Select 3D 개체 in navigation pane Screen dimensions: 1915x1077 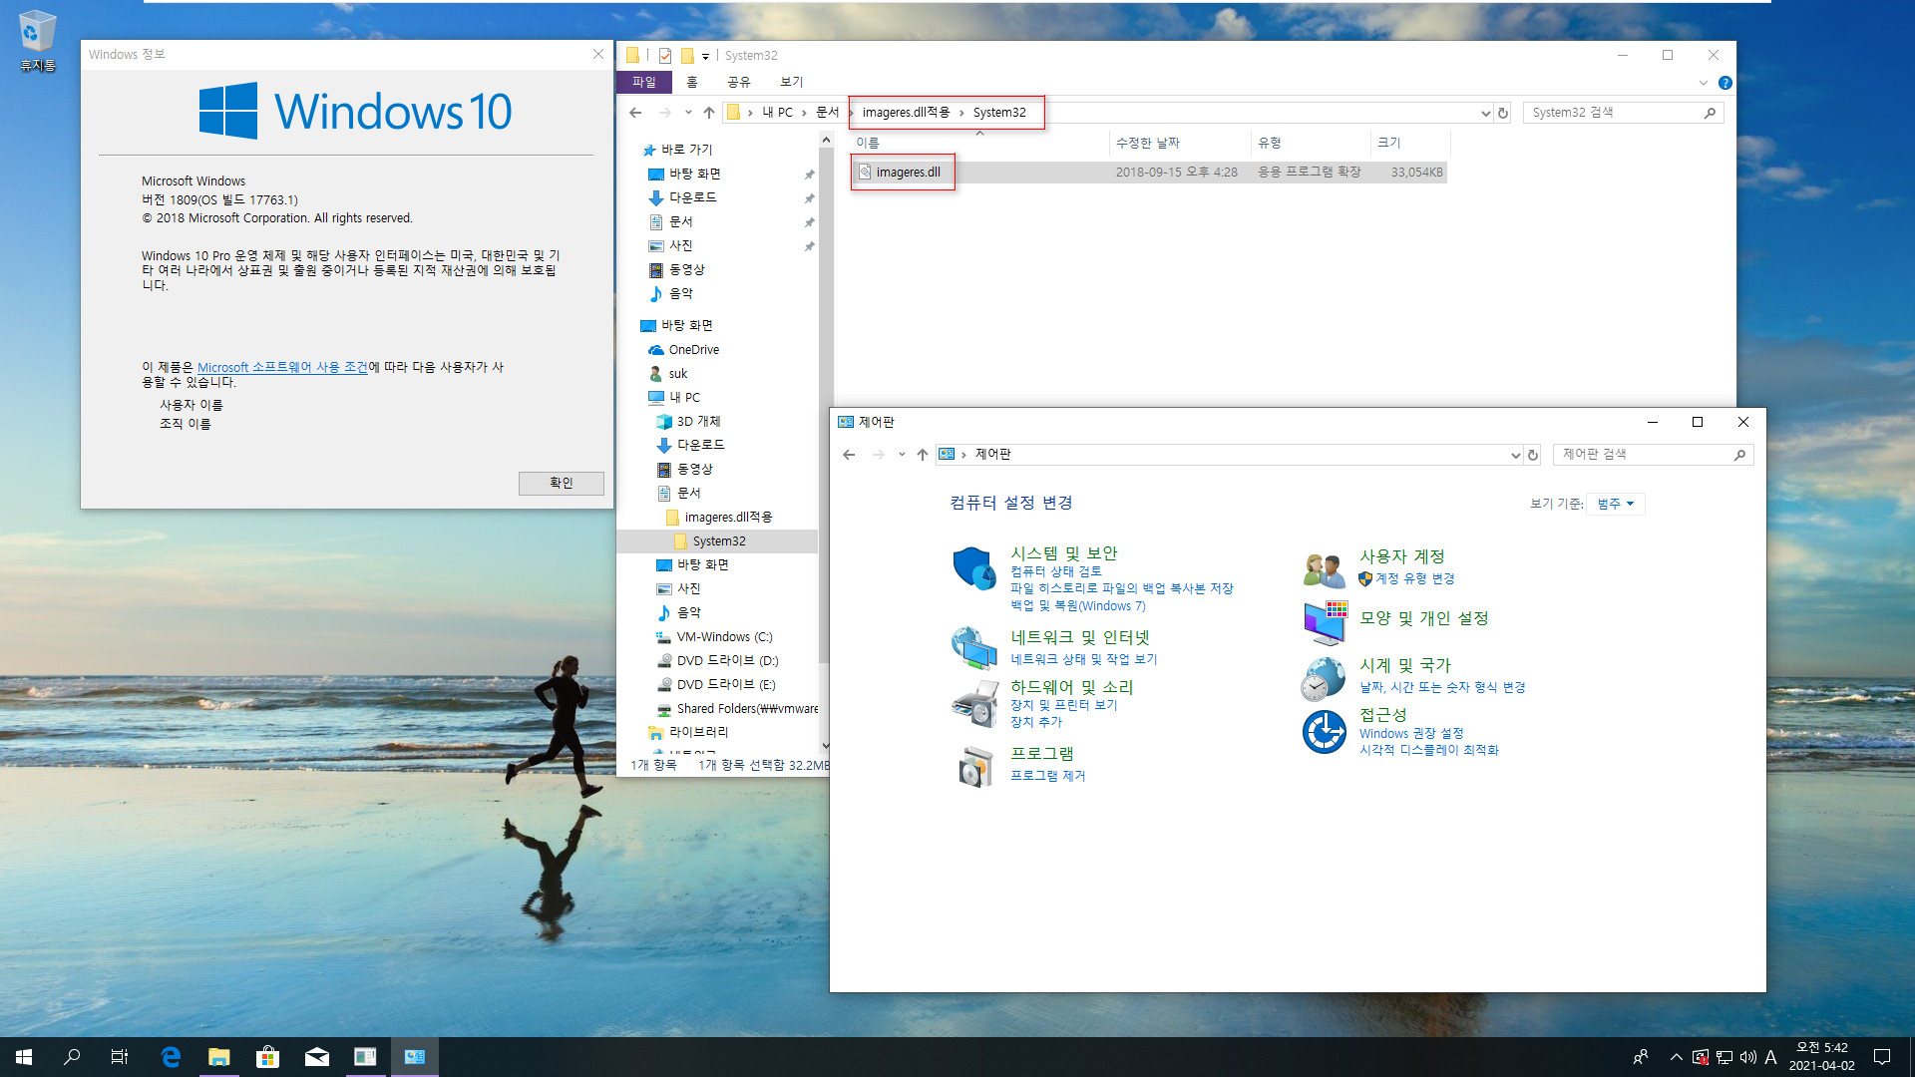[x=697, y=422]
